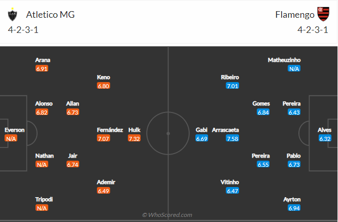Click Everson's N/A rating badge
The height and width of the screenshot is (222, 338).
pyautogui.click(x=12, y=138)
